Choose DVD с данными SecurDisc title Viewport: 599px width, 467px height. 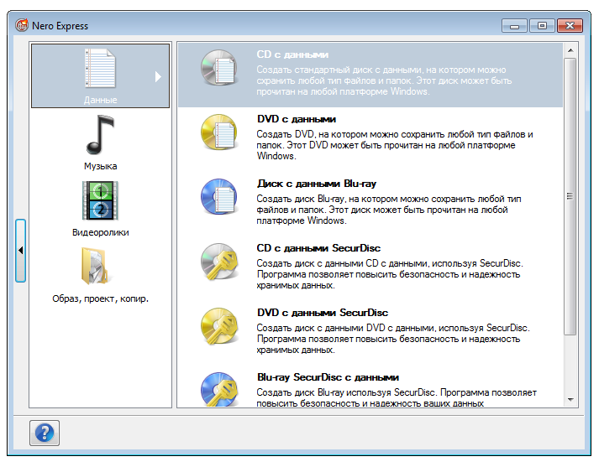tap(323, 313)
